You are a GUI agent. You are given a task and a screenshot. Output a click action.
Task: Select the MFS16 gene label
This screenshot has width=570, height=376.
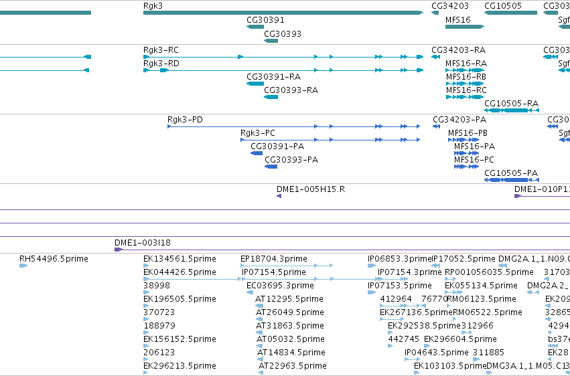click(x=458, y=20)
